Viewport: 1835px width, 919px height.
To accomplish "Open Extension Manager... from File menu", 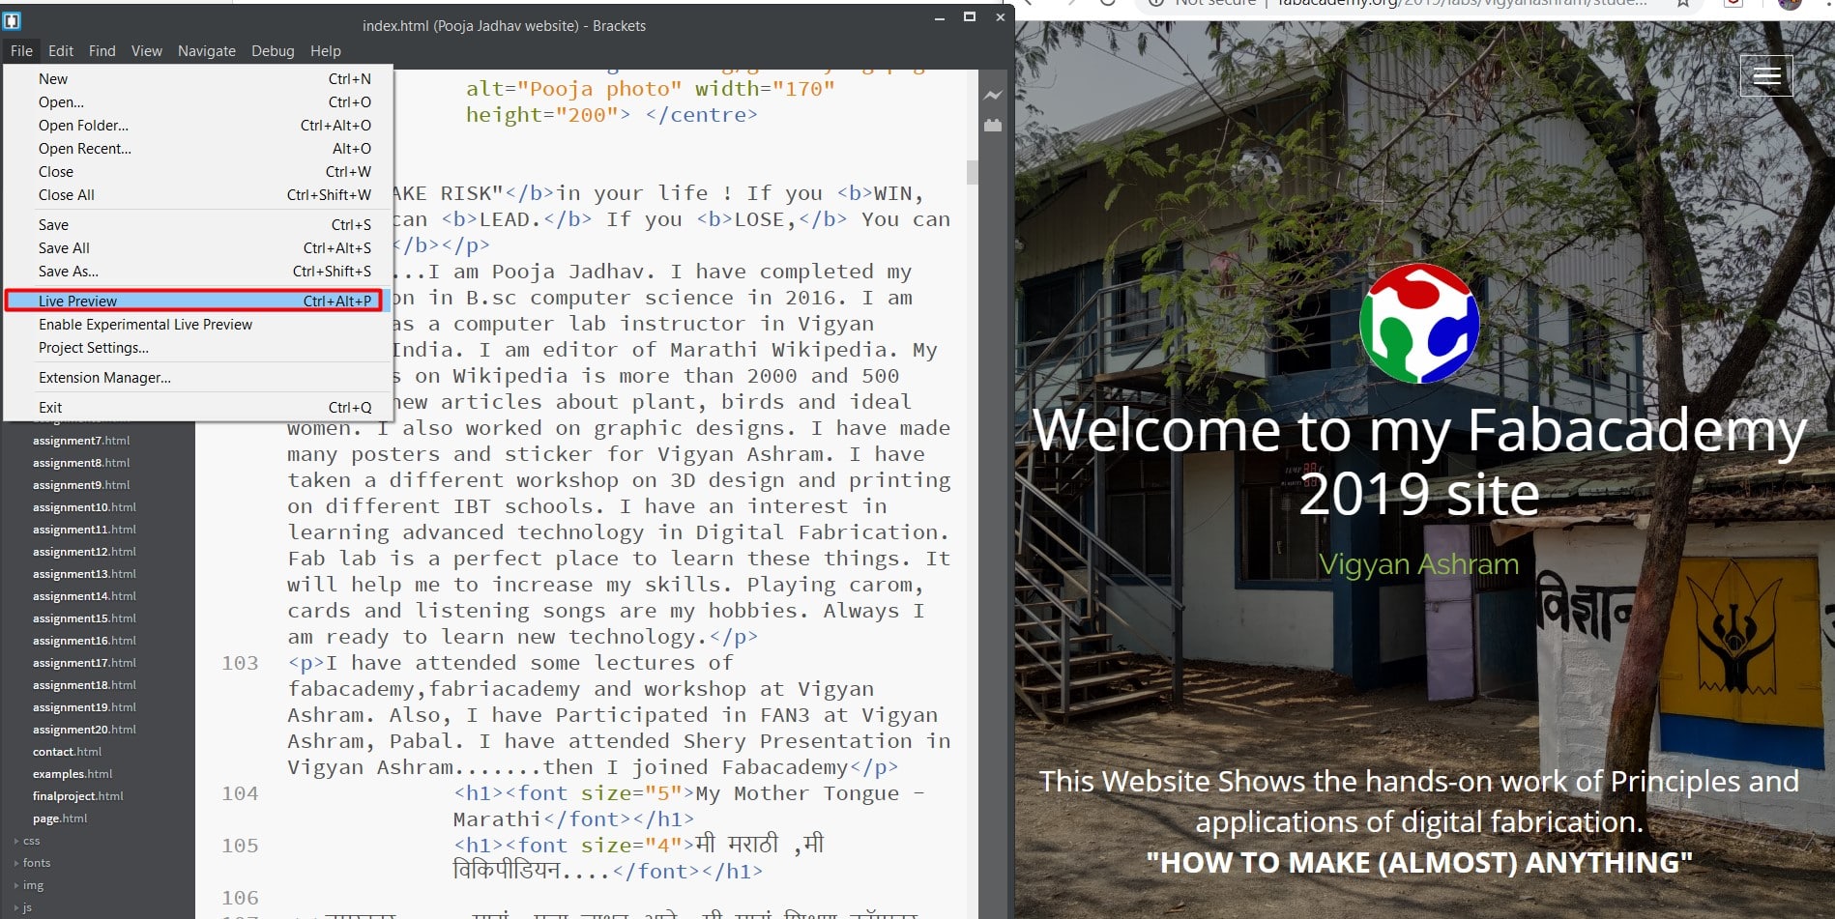I will (x=198, y=378).
